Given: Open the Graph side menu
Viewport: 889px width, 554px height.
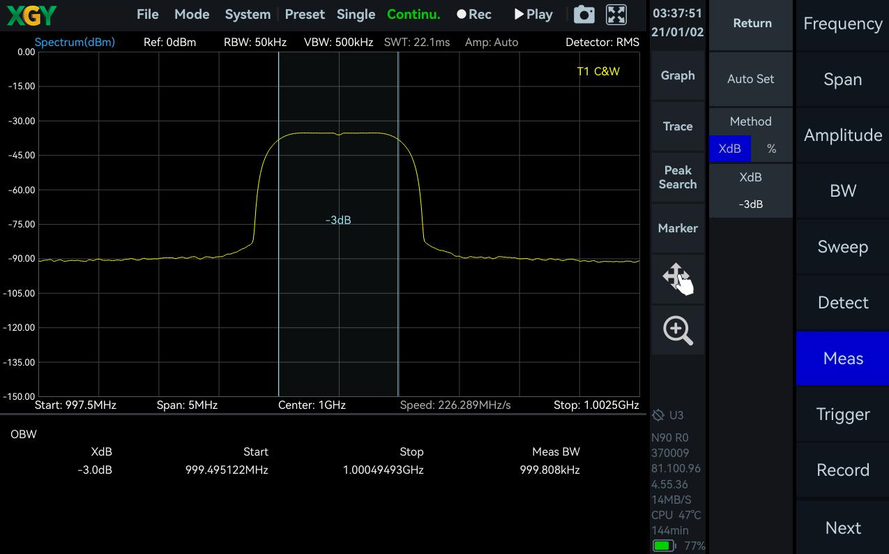Looking at the screenshot, I should (x=678, y=75).
